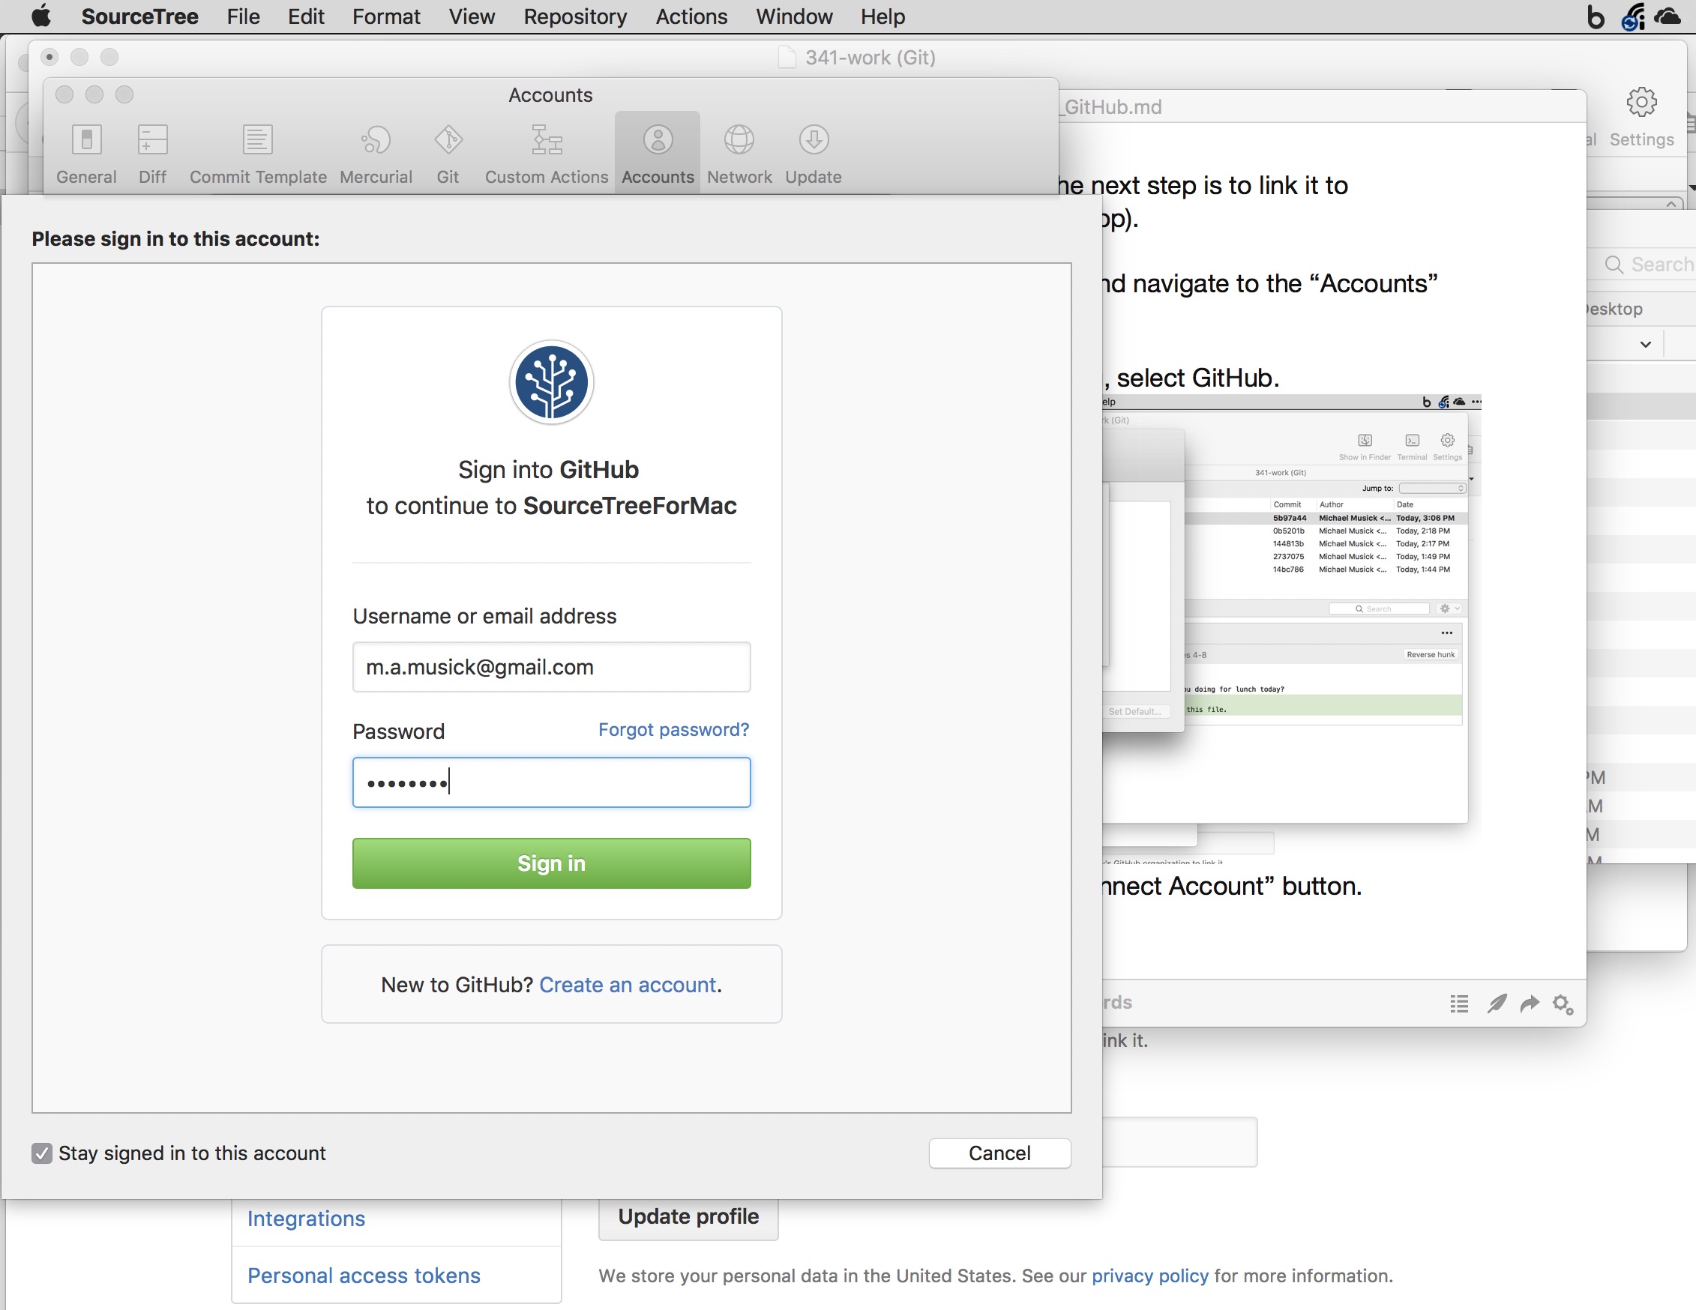
Task: Open the View menu
Action: [472, 16]
